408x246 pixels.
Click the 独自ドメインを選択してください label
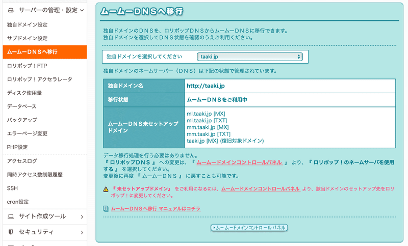(144, 57)
